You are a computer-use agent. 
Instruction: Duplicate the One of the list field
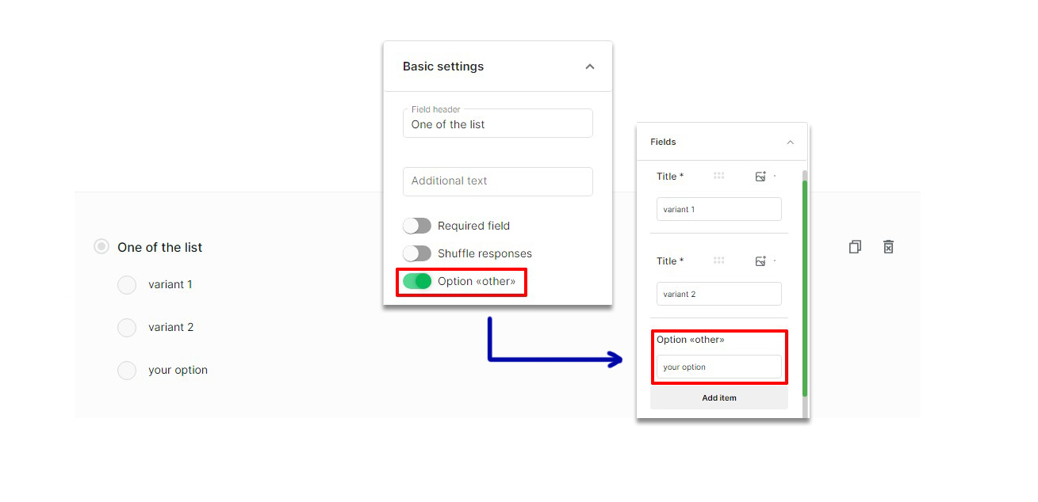[x=855, y=247]
